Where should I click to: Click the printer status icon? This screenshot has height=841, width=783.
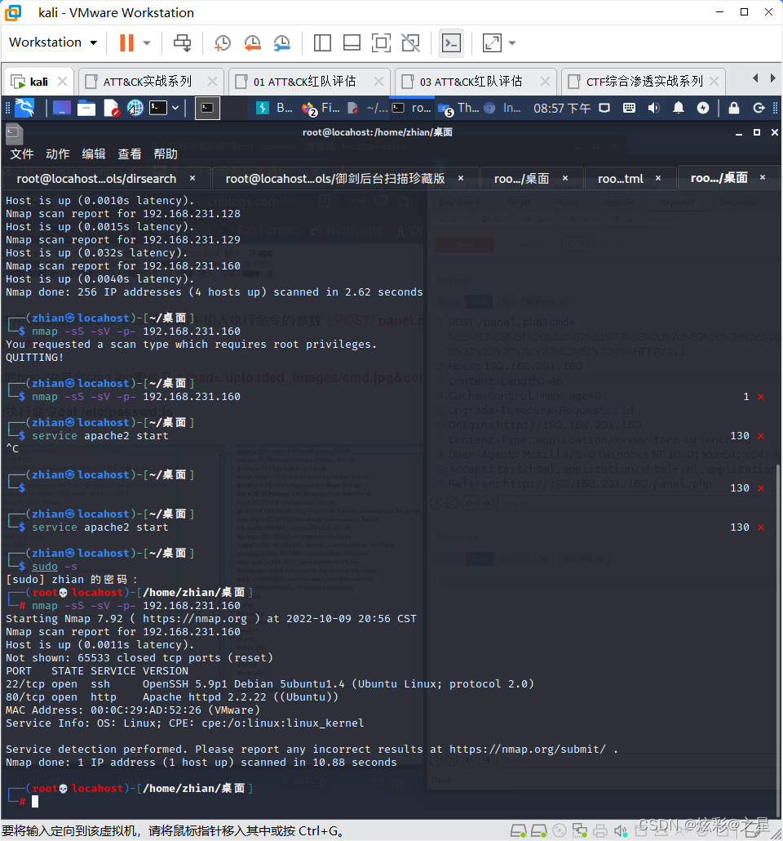coord(599,831)
